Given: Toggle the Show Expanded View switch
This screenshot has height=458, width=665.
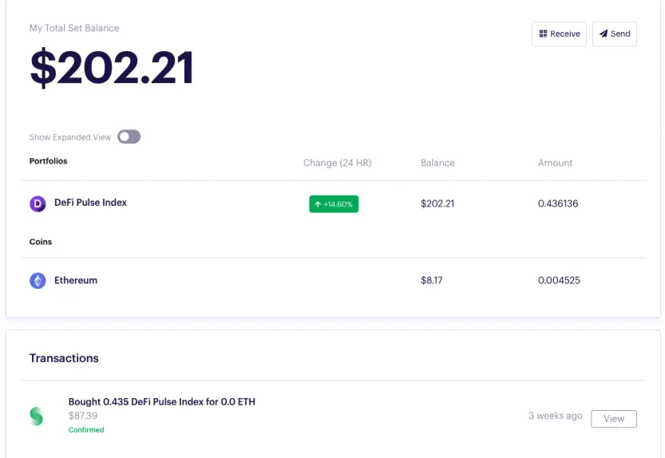Looking at the screenshot, I should (x=129, y=136).
